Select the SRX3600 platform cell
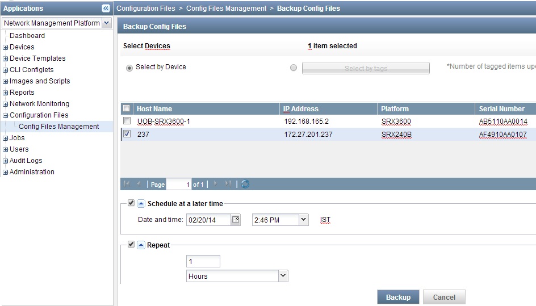536x306 pixels. pyautogui.click(x=396, y=121)
